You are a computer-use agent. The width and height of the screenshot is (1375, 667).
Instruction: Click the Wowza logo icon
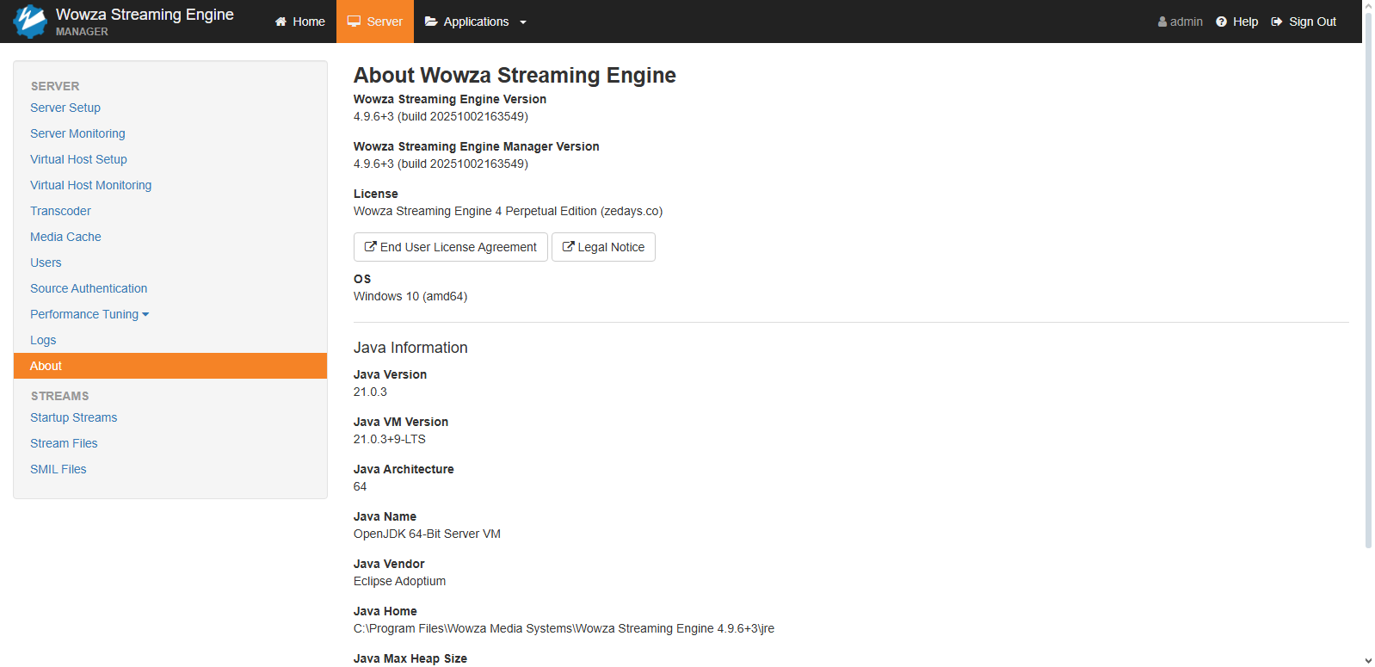pyautogui.click(x=30, y=22)
